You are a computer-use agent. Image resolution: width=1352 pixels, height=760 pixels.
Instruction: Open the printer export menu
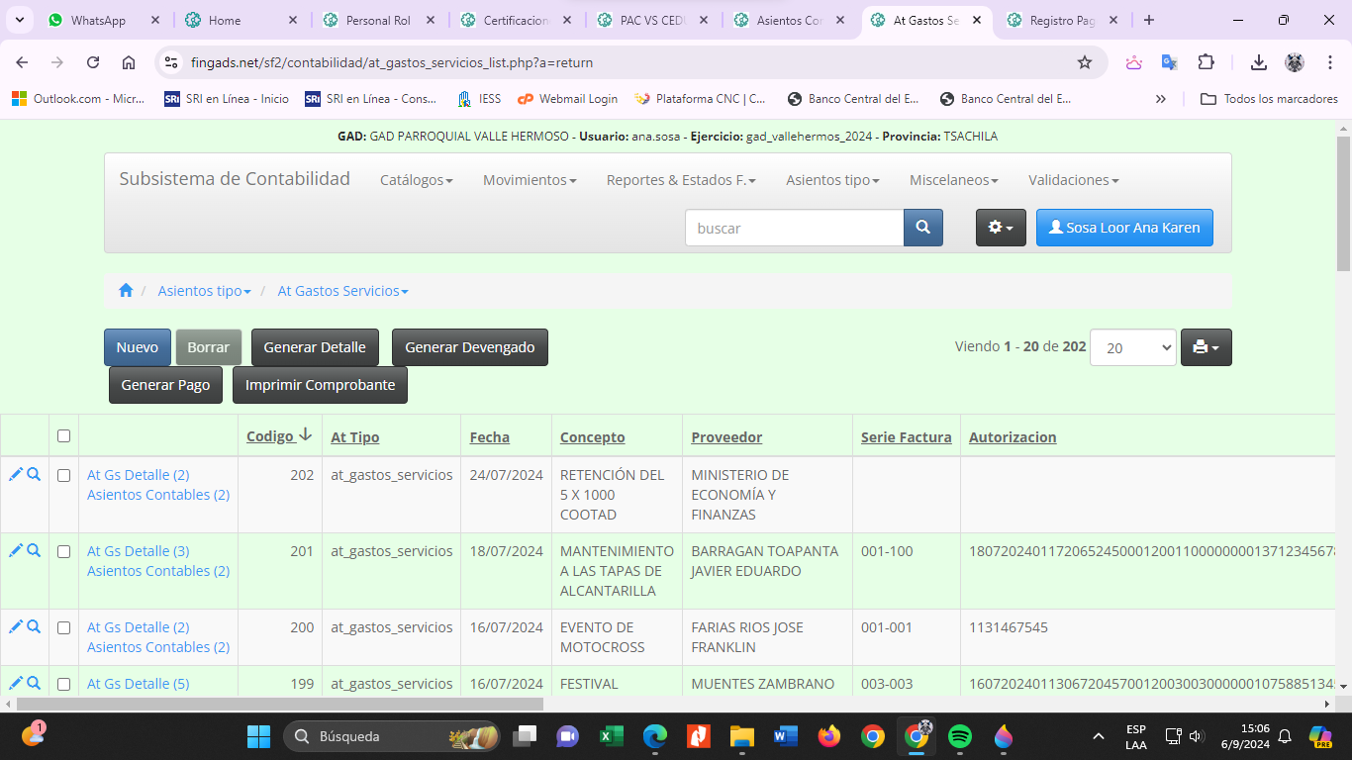tap(1206, 347)
